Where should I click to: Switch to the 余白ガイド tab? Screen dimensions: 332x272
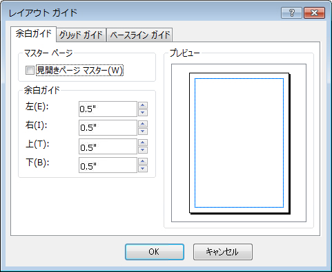[33, 34]
